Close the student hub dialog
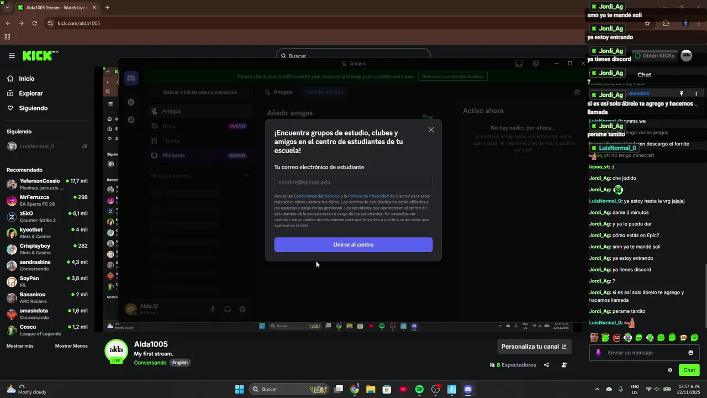 click(431, 130)
